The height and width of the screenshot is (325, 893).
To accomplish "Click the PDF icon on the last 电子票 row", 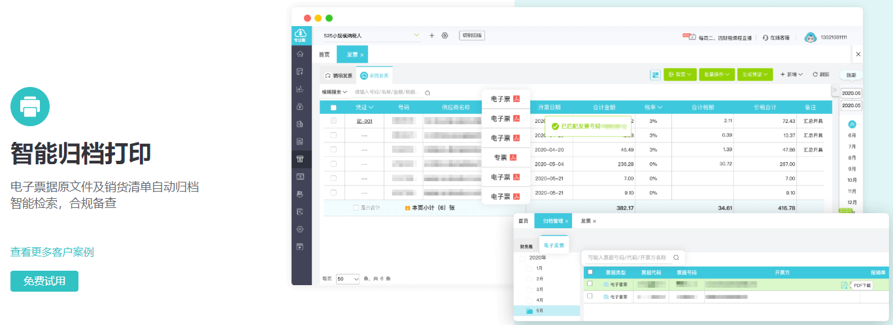I will pos(516,196).
